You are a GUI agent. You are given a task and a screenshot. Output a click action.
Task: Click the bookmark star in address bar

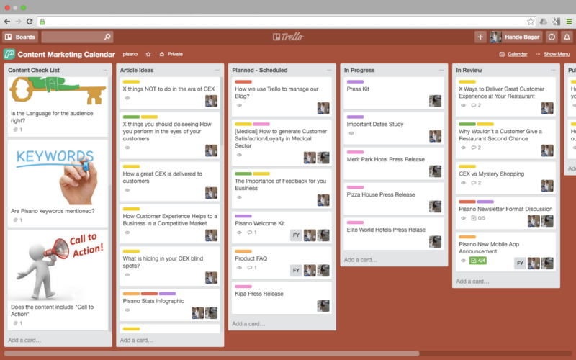[x=531, y=22]
